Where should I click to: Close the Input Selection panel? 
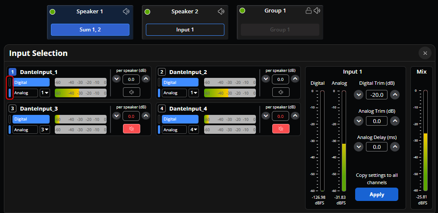click(425, 53)
